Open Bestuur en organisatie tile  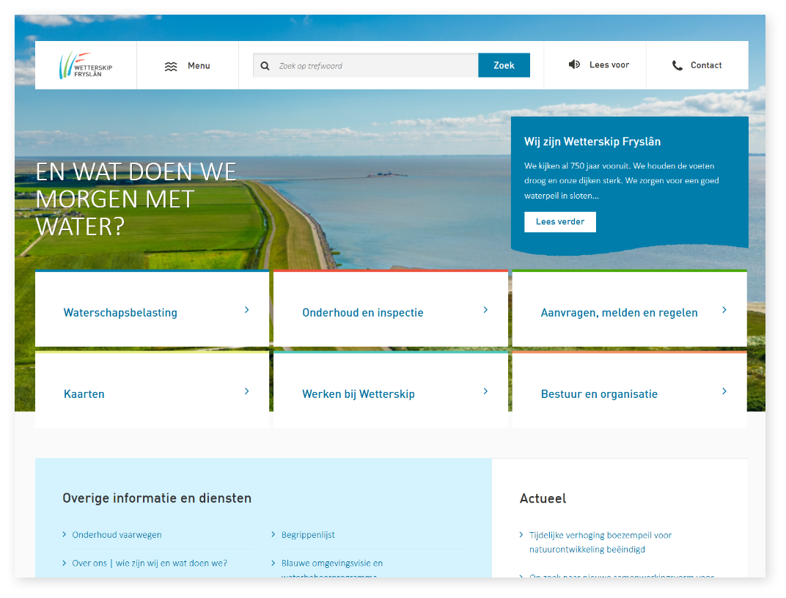(630, 390)
